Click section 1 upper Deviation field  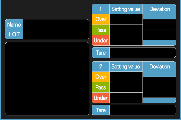[x=159, y=25]
